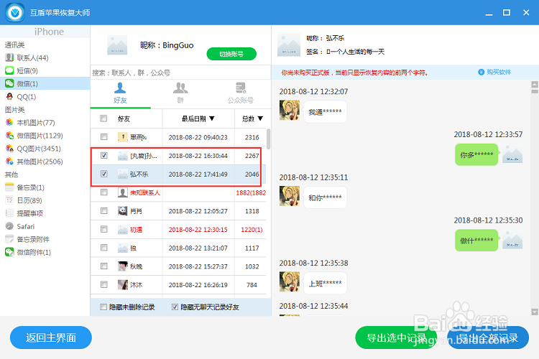The image size is (539, 359).
Task: Open 备忘录(1) notes icon
Action: (9, 187)
